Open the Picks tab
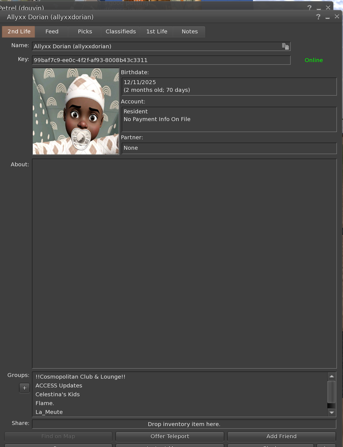The height and width of the screenshot is (447, 343). [x=85, y=32]
